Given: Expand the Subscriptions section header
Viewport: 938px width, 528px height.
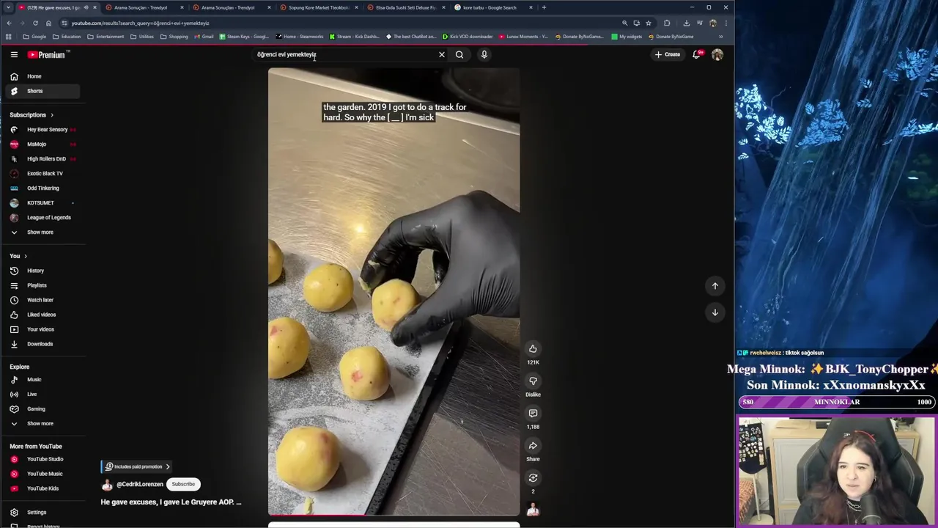Looking at the screenshot, I should coord(32,114).
